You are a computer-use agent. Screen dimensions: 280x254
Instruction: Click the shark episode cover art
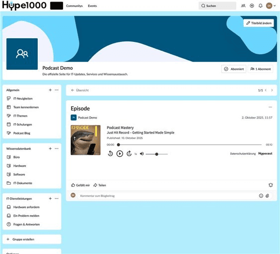click(86, 140)
